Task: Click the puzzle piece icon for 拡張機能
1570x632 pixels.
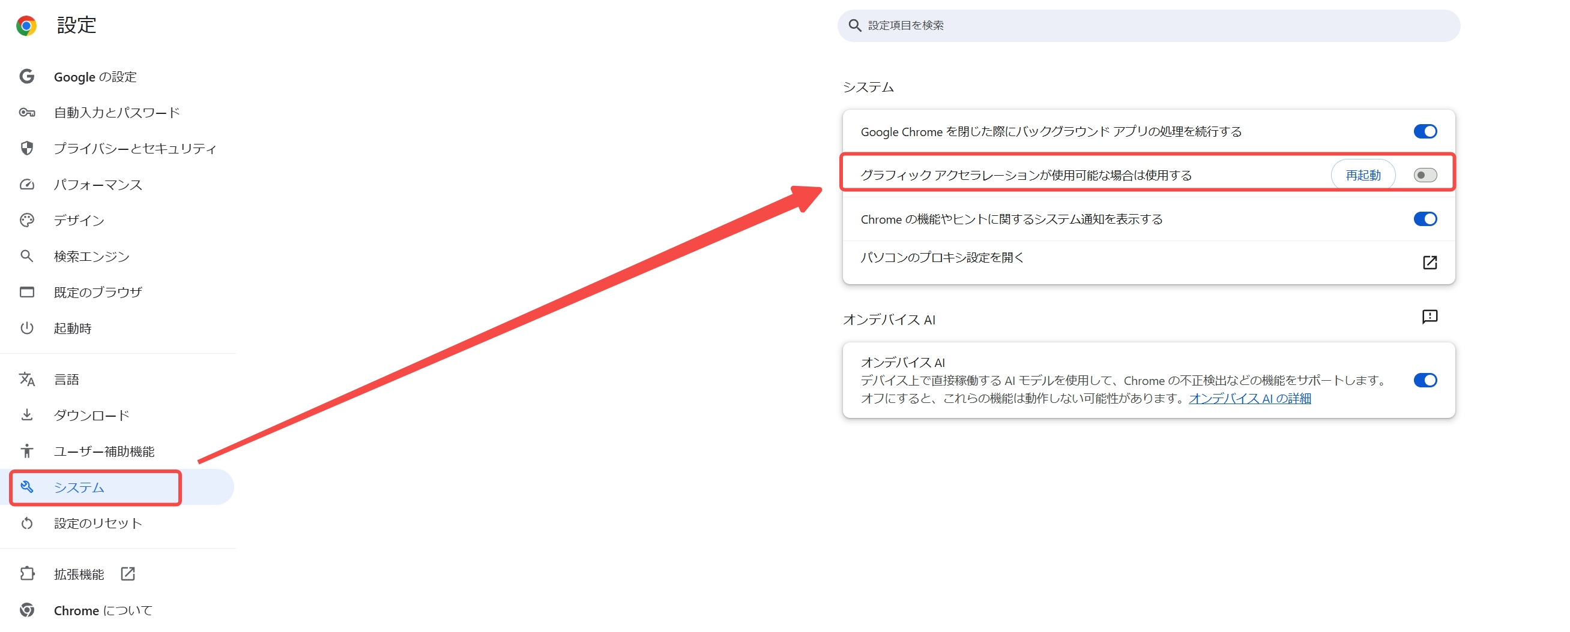Action: [x=27, y=574]
